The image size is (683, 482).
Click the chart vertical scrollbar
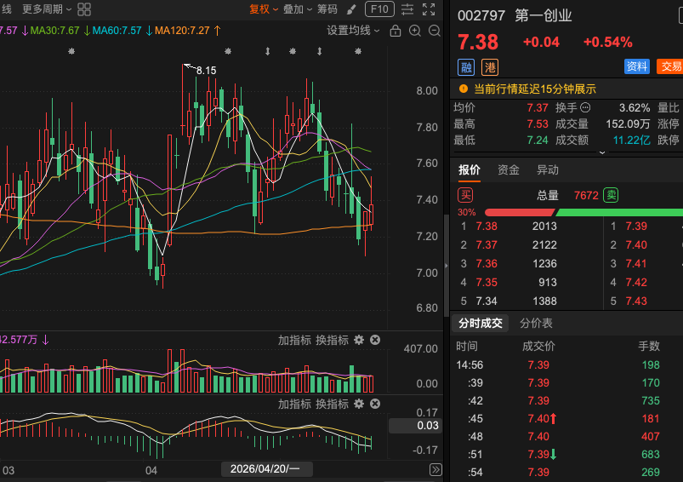(x=446, y=266)
